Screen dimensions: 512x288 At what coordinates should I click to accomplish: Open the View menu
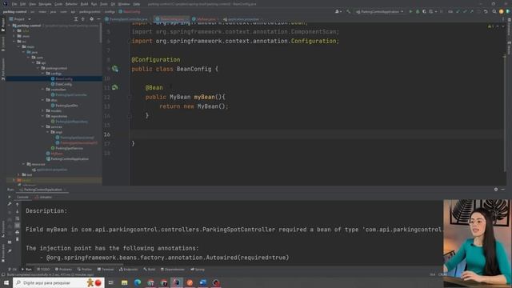point(32,4)
